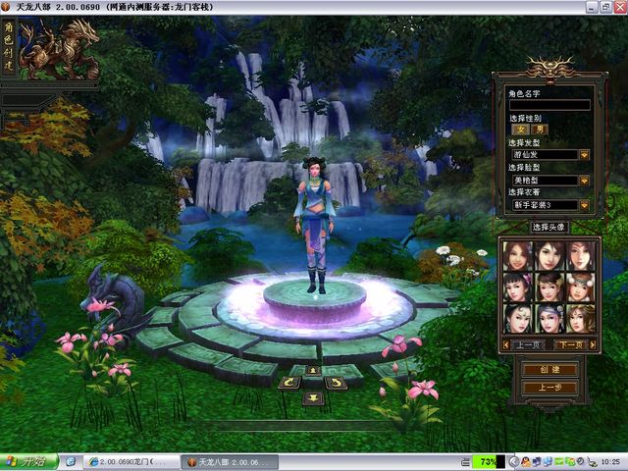Open the clothing dropdown 新手套装3
628x471 pixels.
click(584, 205)
